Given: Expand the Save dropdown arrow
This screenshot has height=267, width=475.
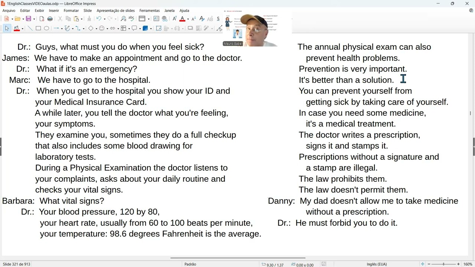Looking at the screenshot, I should (x=34, y=19).
